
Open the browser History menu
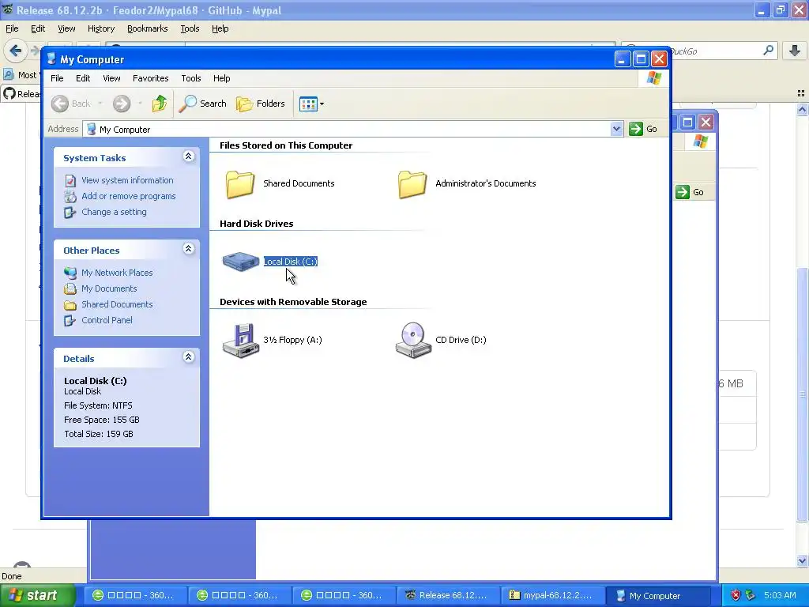click(x=101, y=29)
